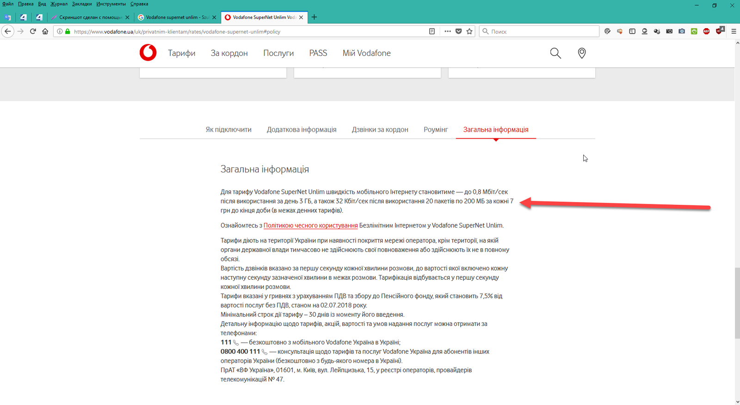740x405 pixels.
Task: Switch to Google 'Vodafone supernet unlim' tab
Action: click(177, 17)
